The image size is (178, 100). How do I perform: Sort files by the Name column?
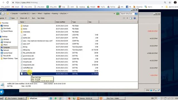(37, 22)
